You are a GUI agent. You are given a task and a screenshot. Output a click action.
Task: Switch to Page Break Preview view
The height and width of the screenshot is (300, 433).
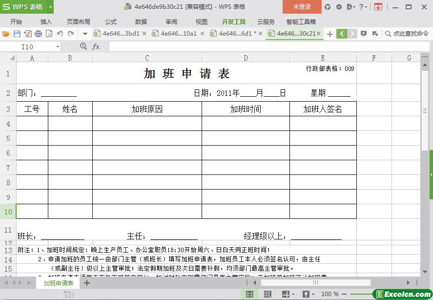coord(268,294)
